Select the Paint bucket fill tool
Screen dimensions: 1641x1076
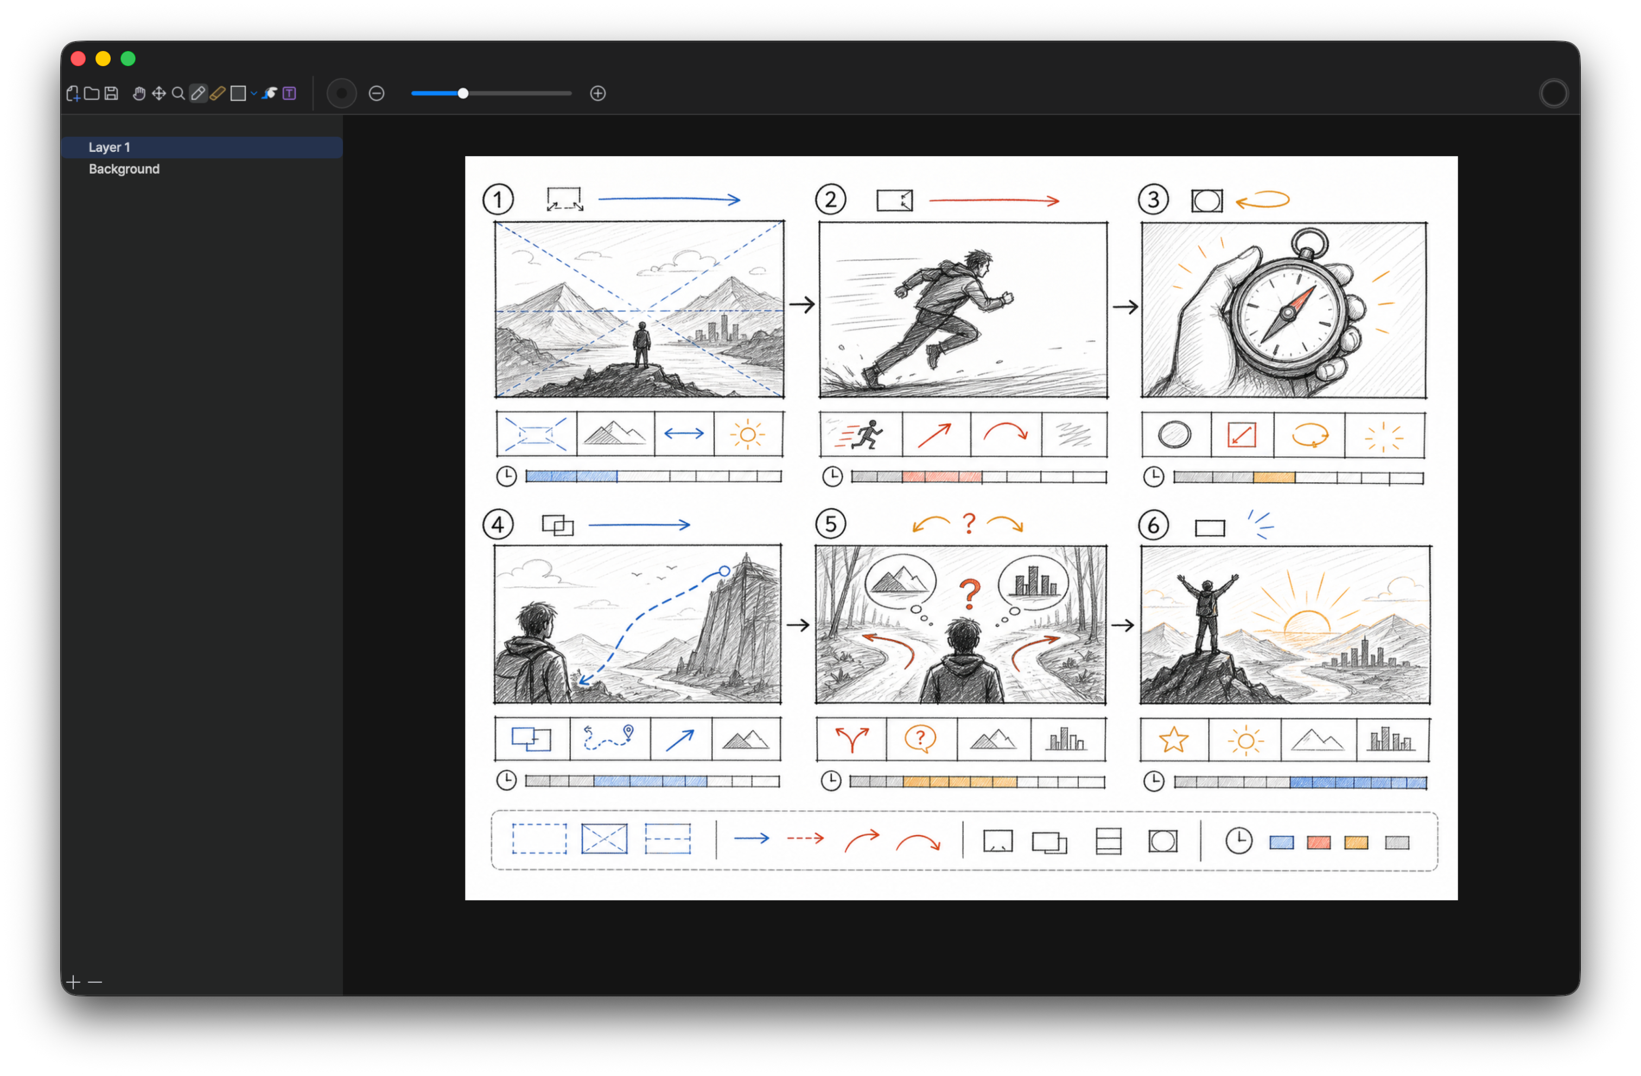pyautogui.click(x=270, y=94)
